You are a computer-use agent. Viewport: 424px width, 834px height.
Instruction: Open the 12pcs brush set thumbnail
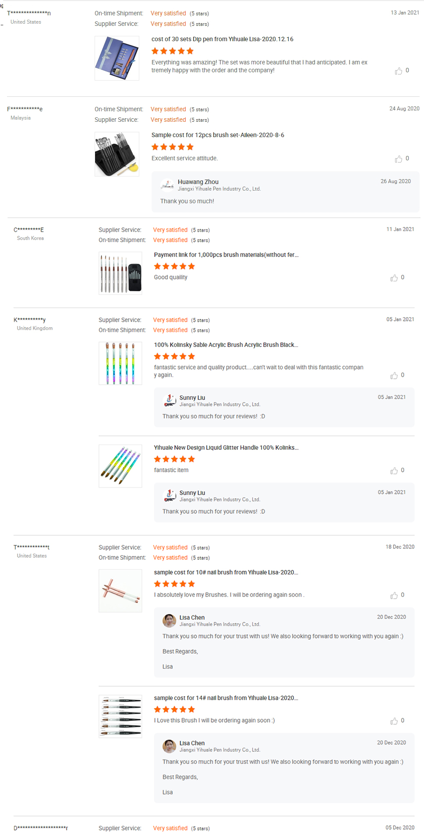point(117,154)
